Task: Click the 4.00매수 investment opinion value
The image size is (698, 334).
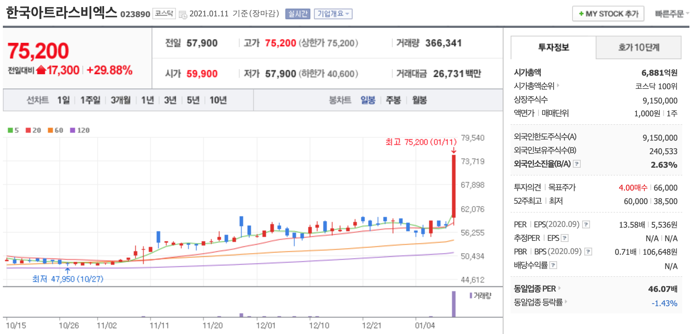Action: point(633,187)
